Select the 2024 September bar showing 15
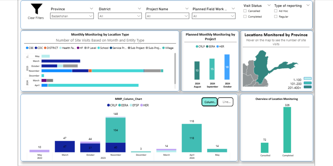This screenshot has width=333, height=166. coord(212,69)
